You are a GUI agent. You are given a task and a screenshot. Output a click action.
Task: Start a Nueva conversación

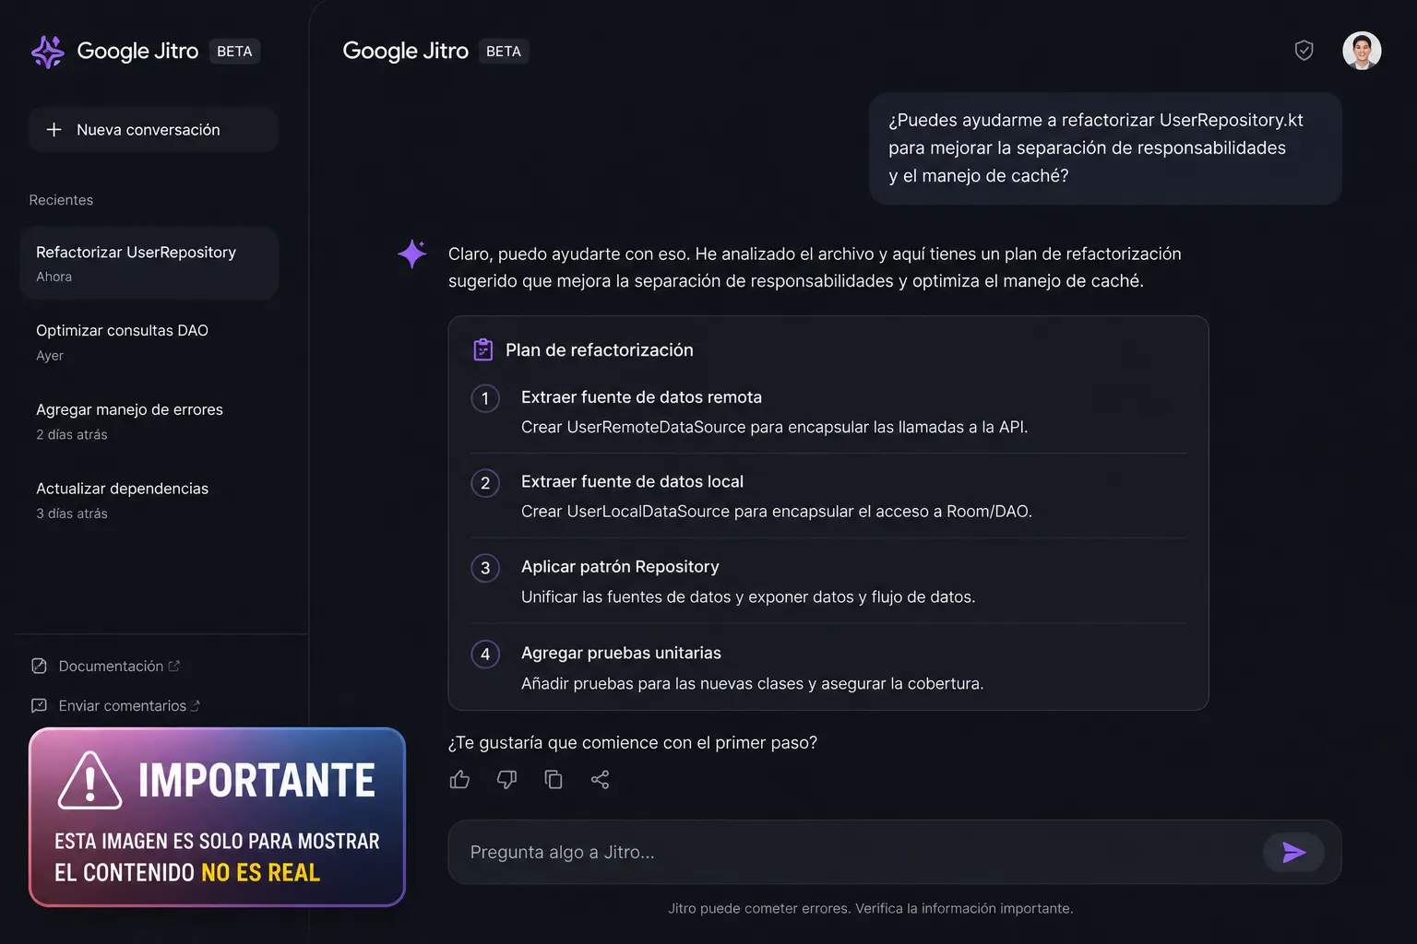(153, 130)
